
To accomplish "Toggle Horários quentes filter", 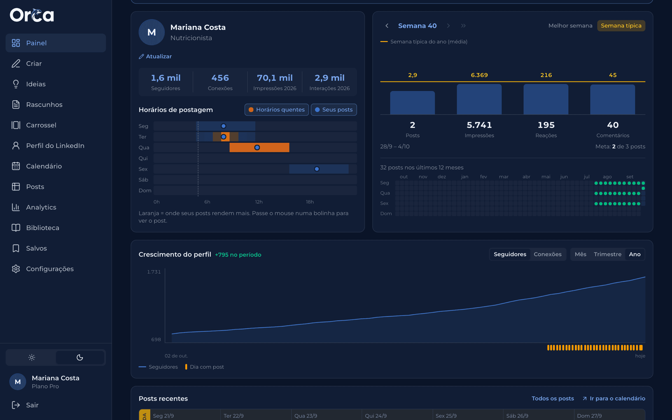I will coord(277,110).
